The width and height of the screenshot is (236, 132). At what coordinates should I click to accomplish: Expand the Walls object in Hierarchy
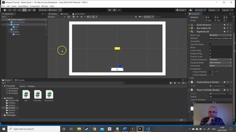(x=9, y=29)
